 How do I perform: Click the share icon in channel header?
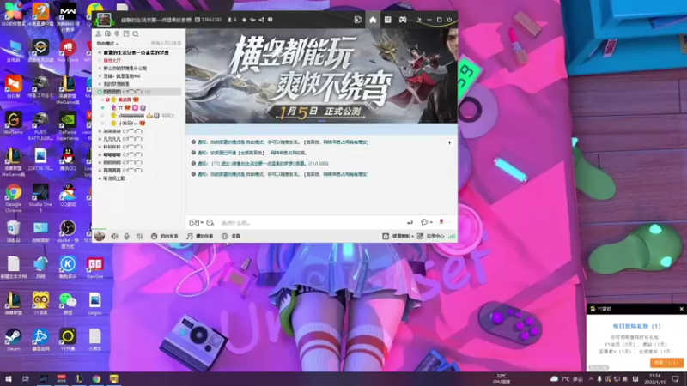(262, 20)
